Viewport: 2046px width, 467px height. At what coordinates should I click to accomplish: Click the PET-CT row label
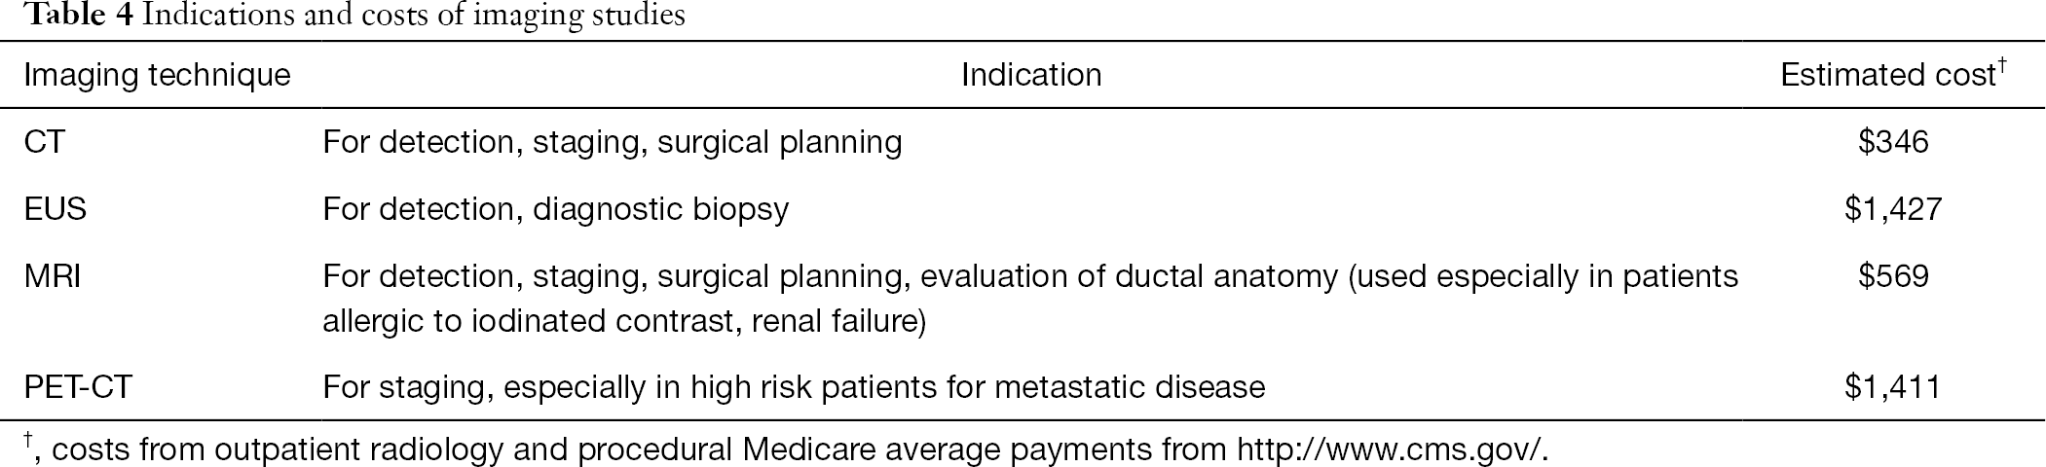tap(78, 387)
